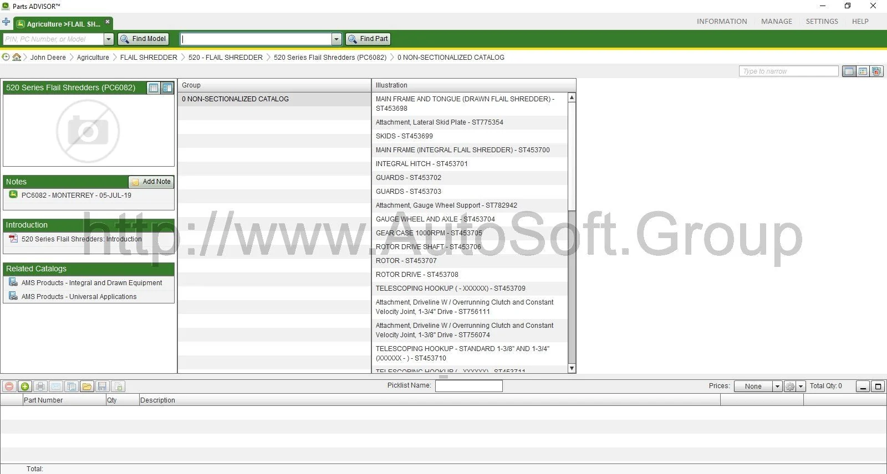
Task: Open AMS Products - Universal Applications catalog
Action: coord(79,297)
